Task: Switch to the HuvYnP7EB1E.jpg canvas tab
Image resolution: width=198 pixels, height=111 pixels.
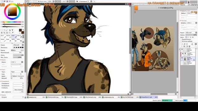Action: [x=130, y=97]
